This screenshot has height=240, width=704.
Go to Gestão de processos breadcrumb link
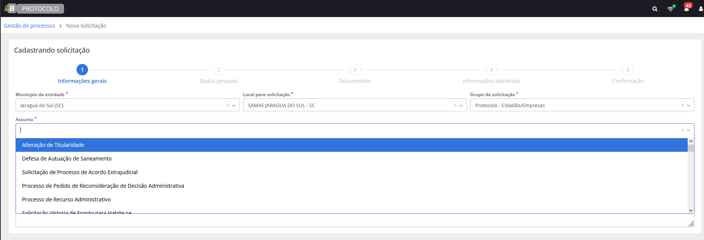click(x=30, y=26)
